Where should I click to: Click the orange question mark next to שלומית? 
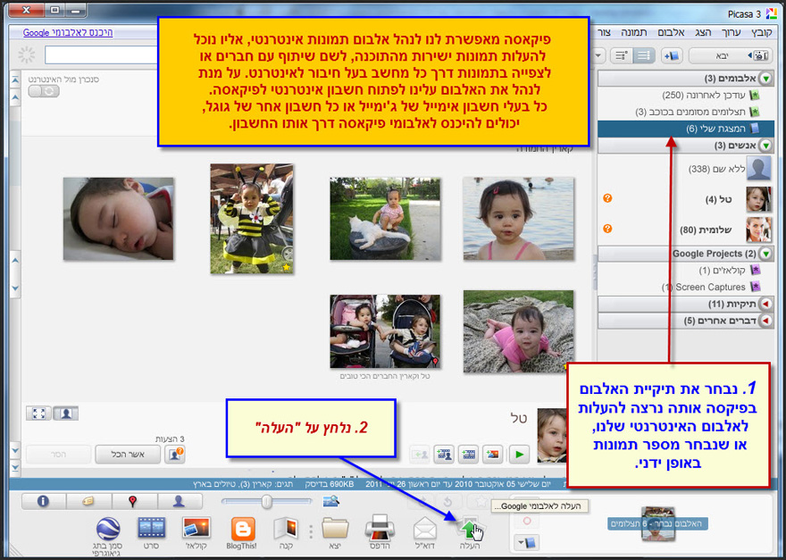coord(607,229)
